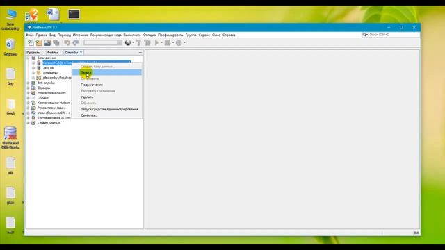Open the Файл menu
445x250 pixels.
coord(30,35)
